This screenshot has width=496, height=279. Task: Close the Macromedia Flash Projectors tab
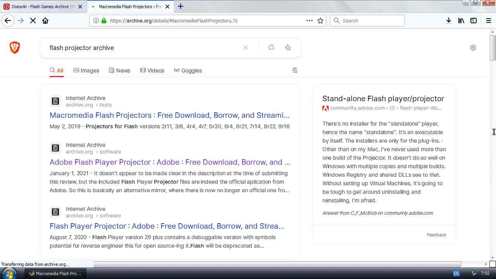[167, 7]
